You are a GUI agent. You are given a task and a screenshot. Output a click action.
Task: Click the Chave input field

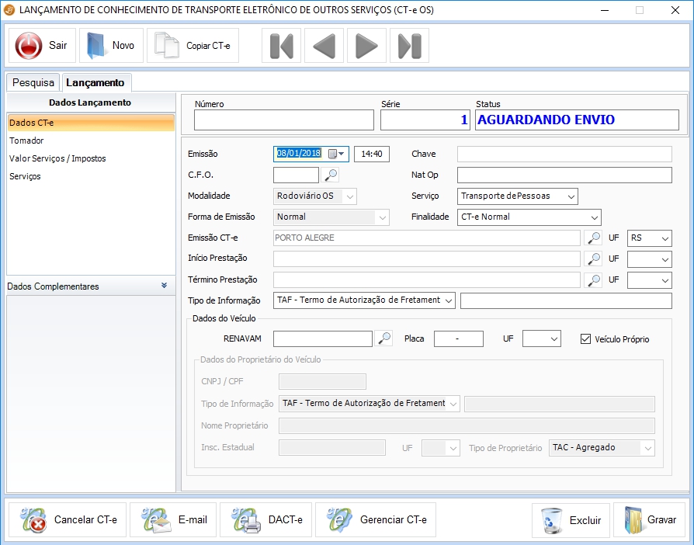pyautogui.click(x=564, y=154)
